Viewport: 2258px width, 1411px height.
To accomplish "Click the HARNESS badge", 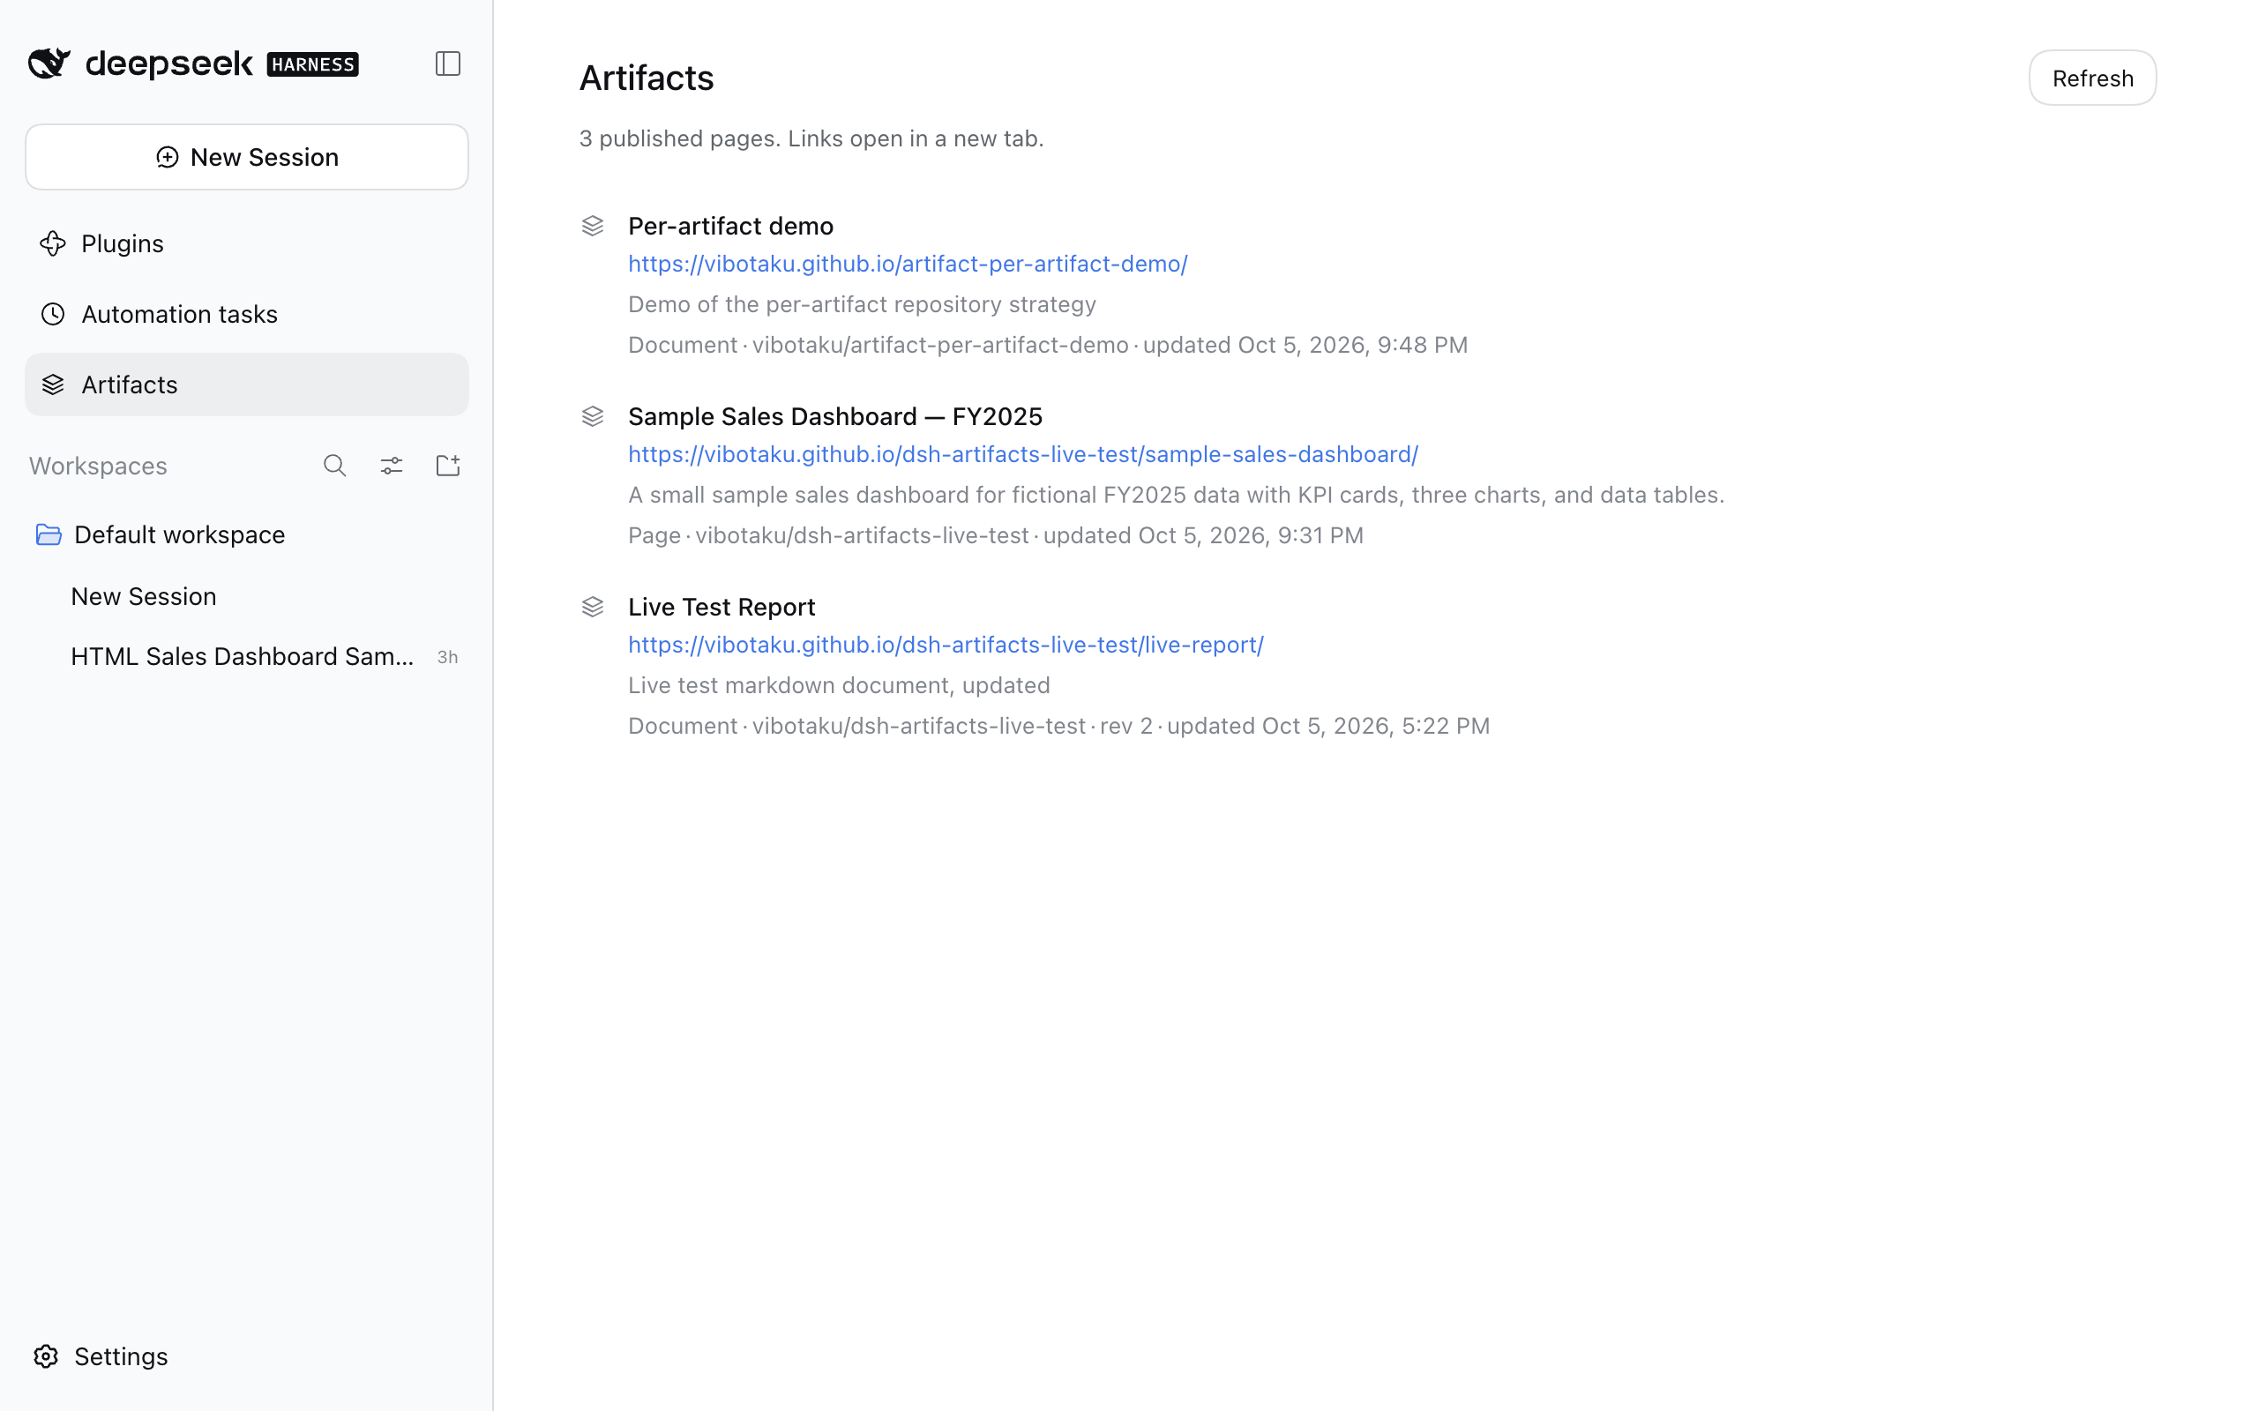I will tap(312, 64).
